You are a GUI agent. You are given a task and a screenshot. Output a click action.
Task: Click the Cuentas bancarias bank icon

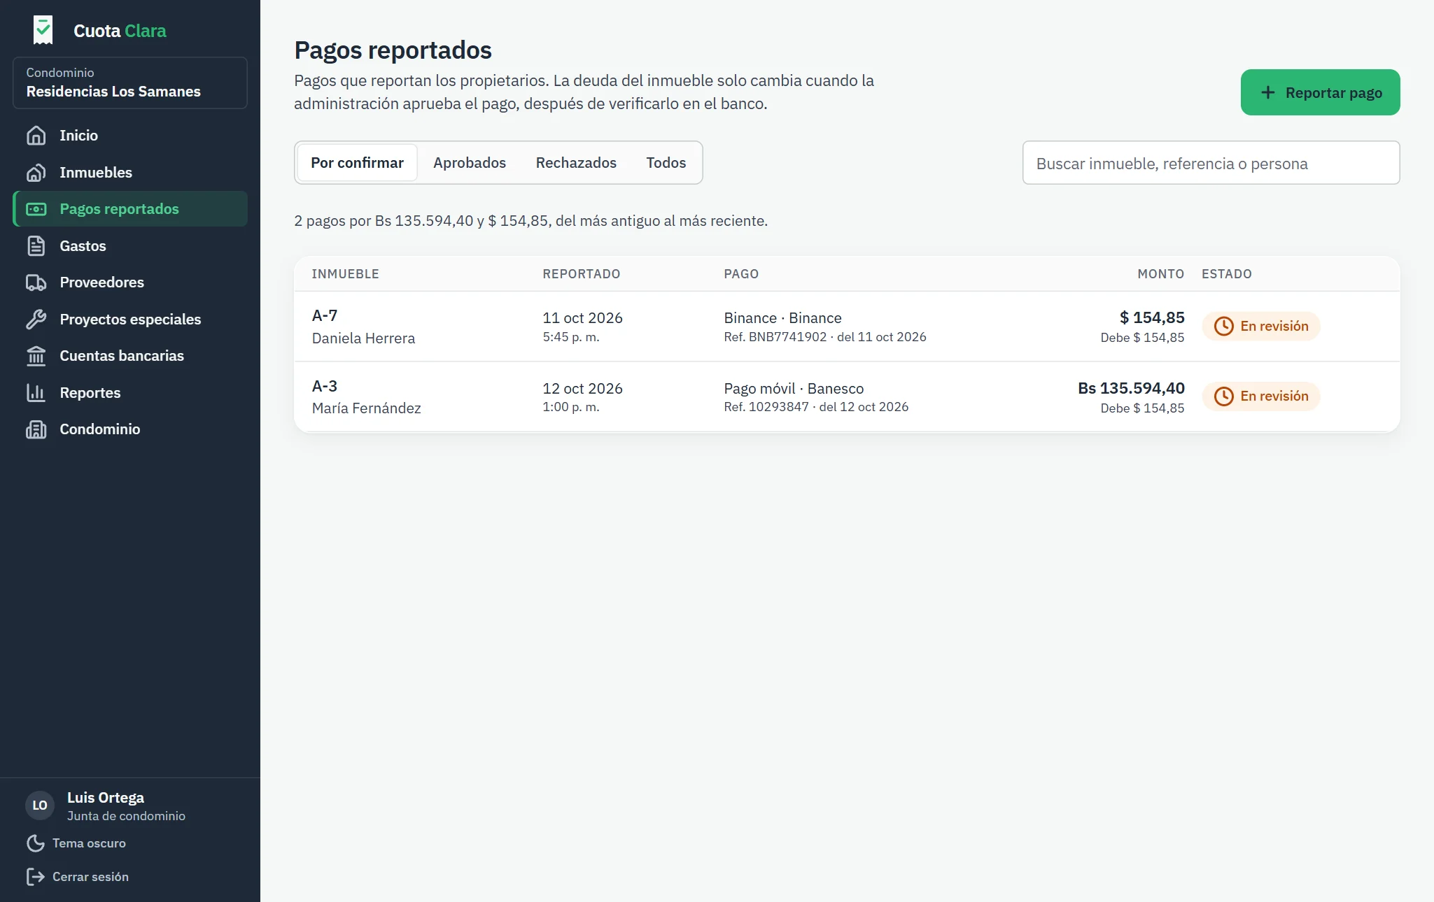36,356
